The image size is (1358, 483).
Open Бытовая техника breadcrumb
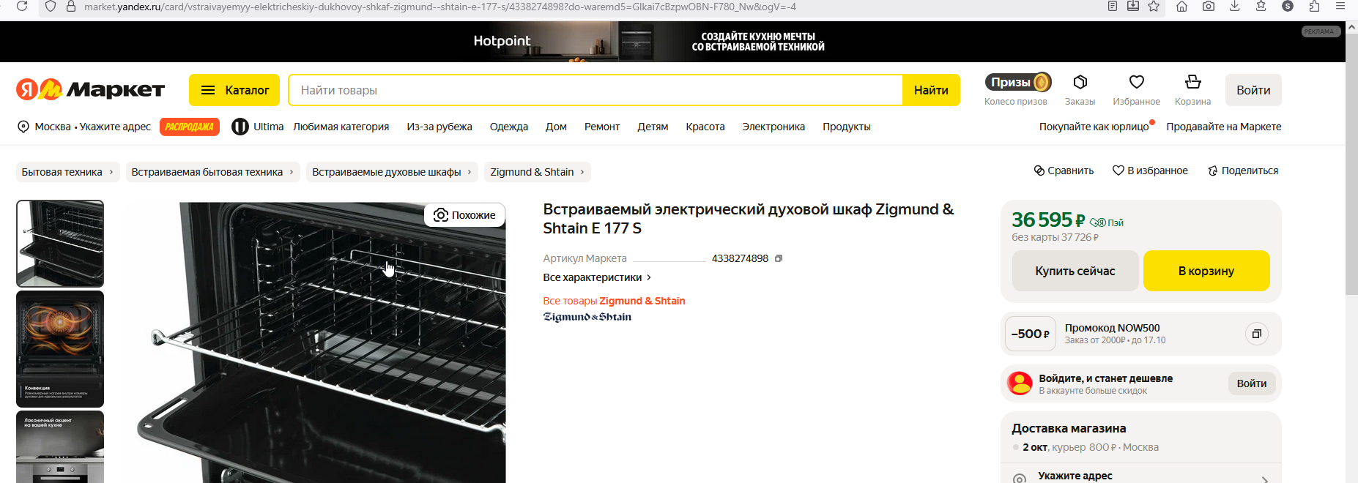click(x=67, y=172)
